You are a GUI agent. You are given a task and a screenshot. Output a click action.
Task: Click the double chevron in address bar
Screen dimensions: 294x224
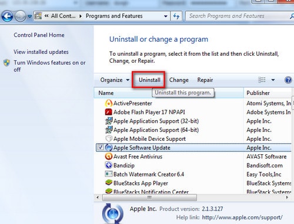(46, 16)
